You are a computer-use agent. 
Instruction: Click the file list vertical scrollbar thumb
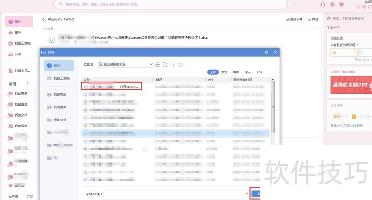273,107
